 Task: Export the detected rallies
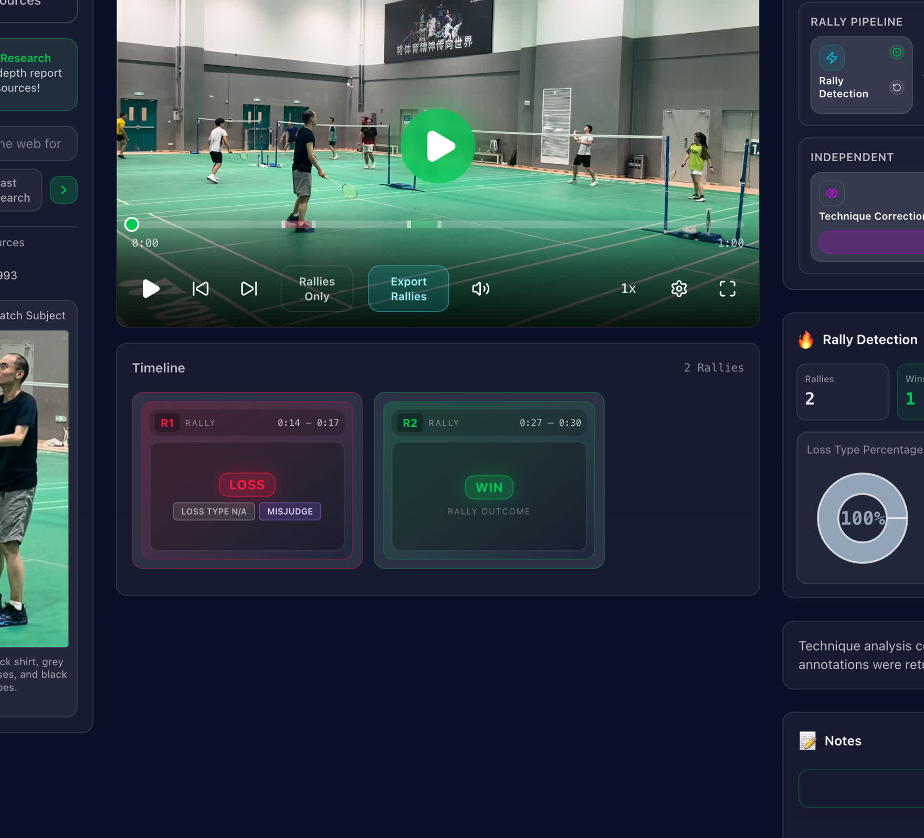pos(408,289)
